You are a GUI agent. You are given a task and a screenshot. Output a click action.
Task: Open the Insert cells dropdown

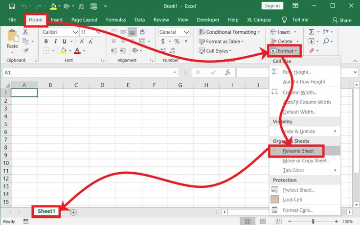coord(295,32)
